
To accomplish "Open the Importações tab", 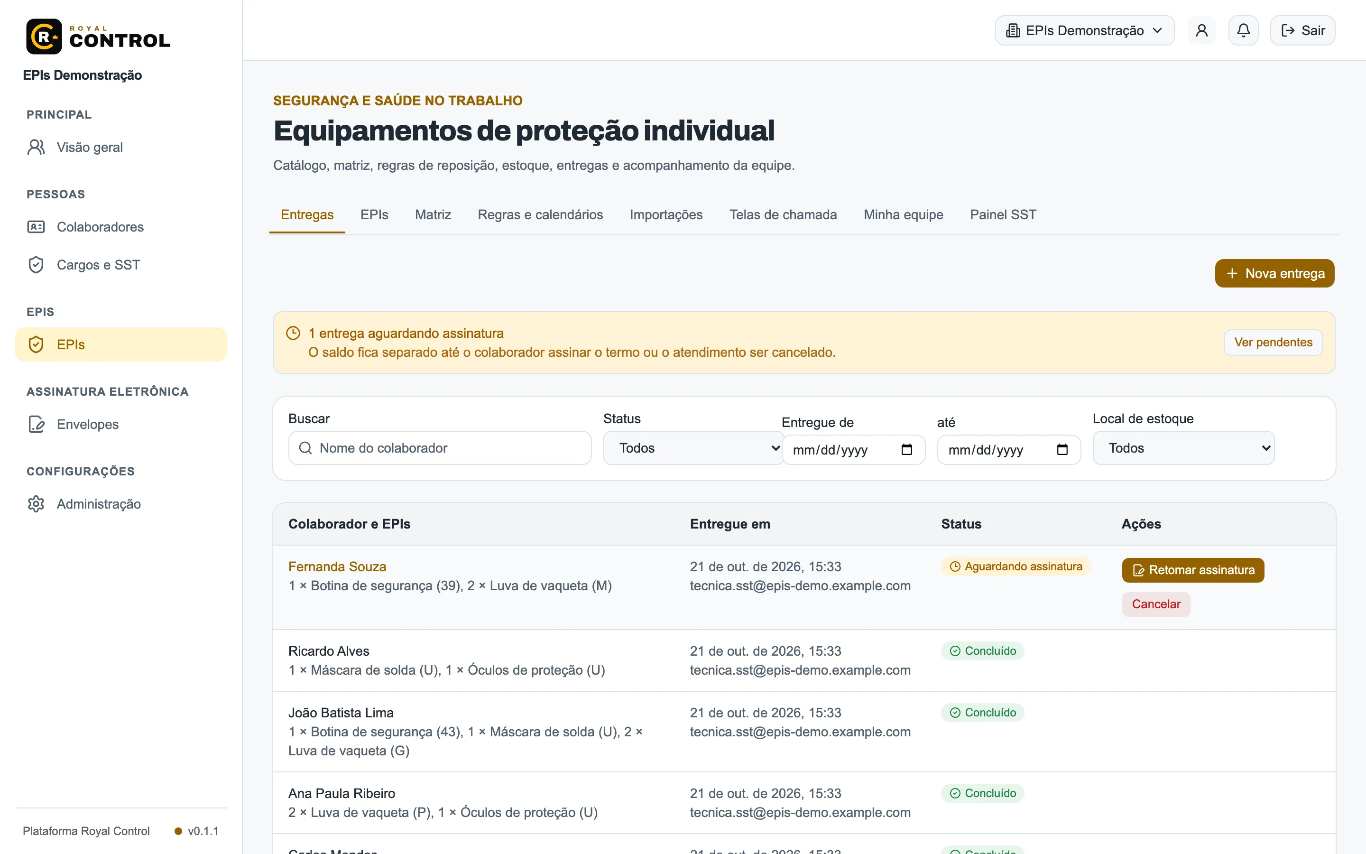I will (x=666, y=214).
